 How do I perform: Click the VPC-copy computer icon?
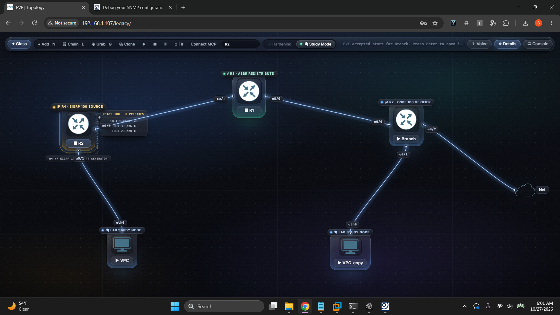pyautogui.click(x=350, y=246)
